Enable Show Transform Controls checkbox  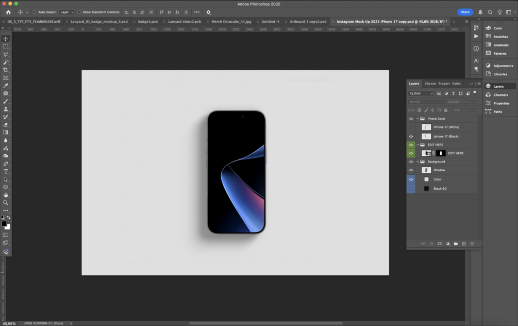[79, 12]
